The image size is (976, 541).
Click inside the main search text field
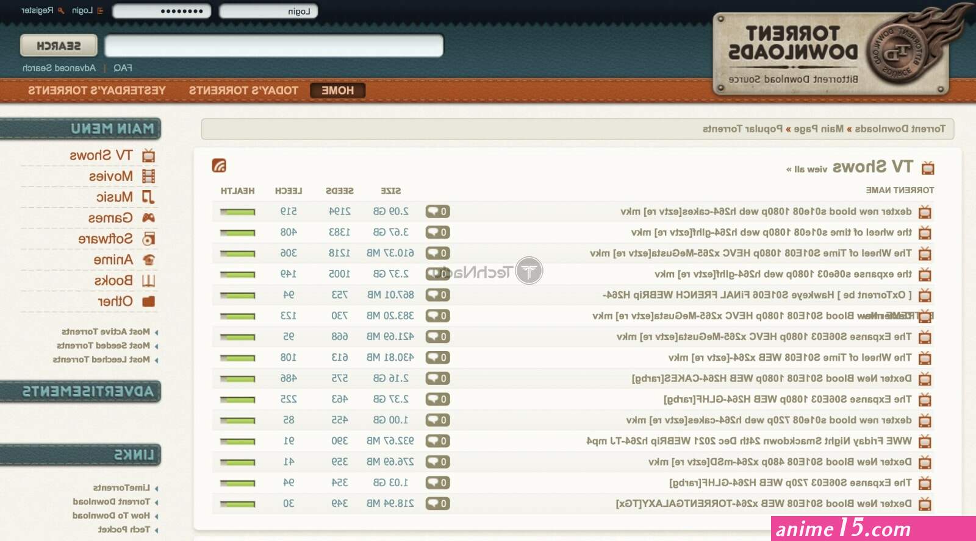coord(274,46)
